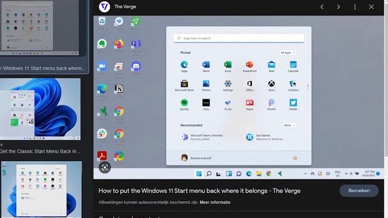Screen dimensions: 388x218
Task: Click the taskbar Widgets icon
Action: [x=229, y=174]
